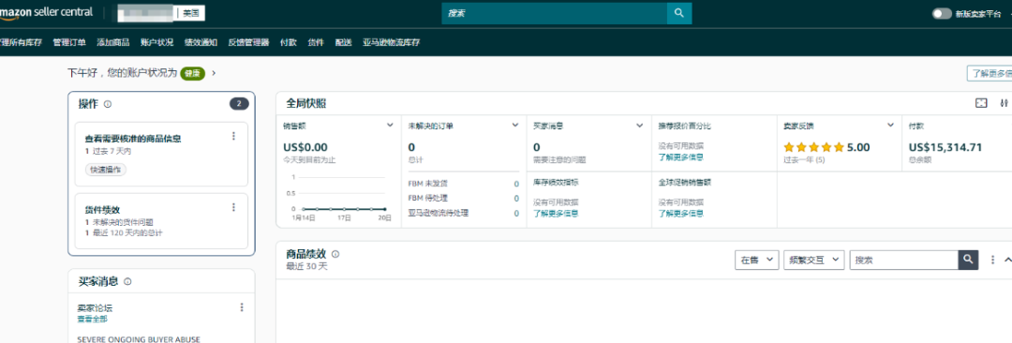
Task: Open 反馈管理器 menu item
Action: [248, 42]
